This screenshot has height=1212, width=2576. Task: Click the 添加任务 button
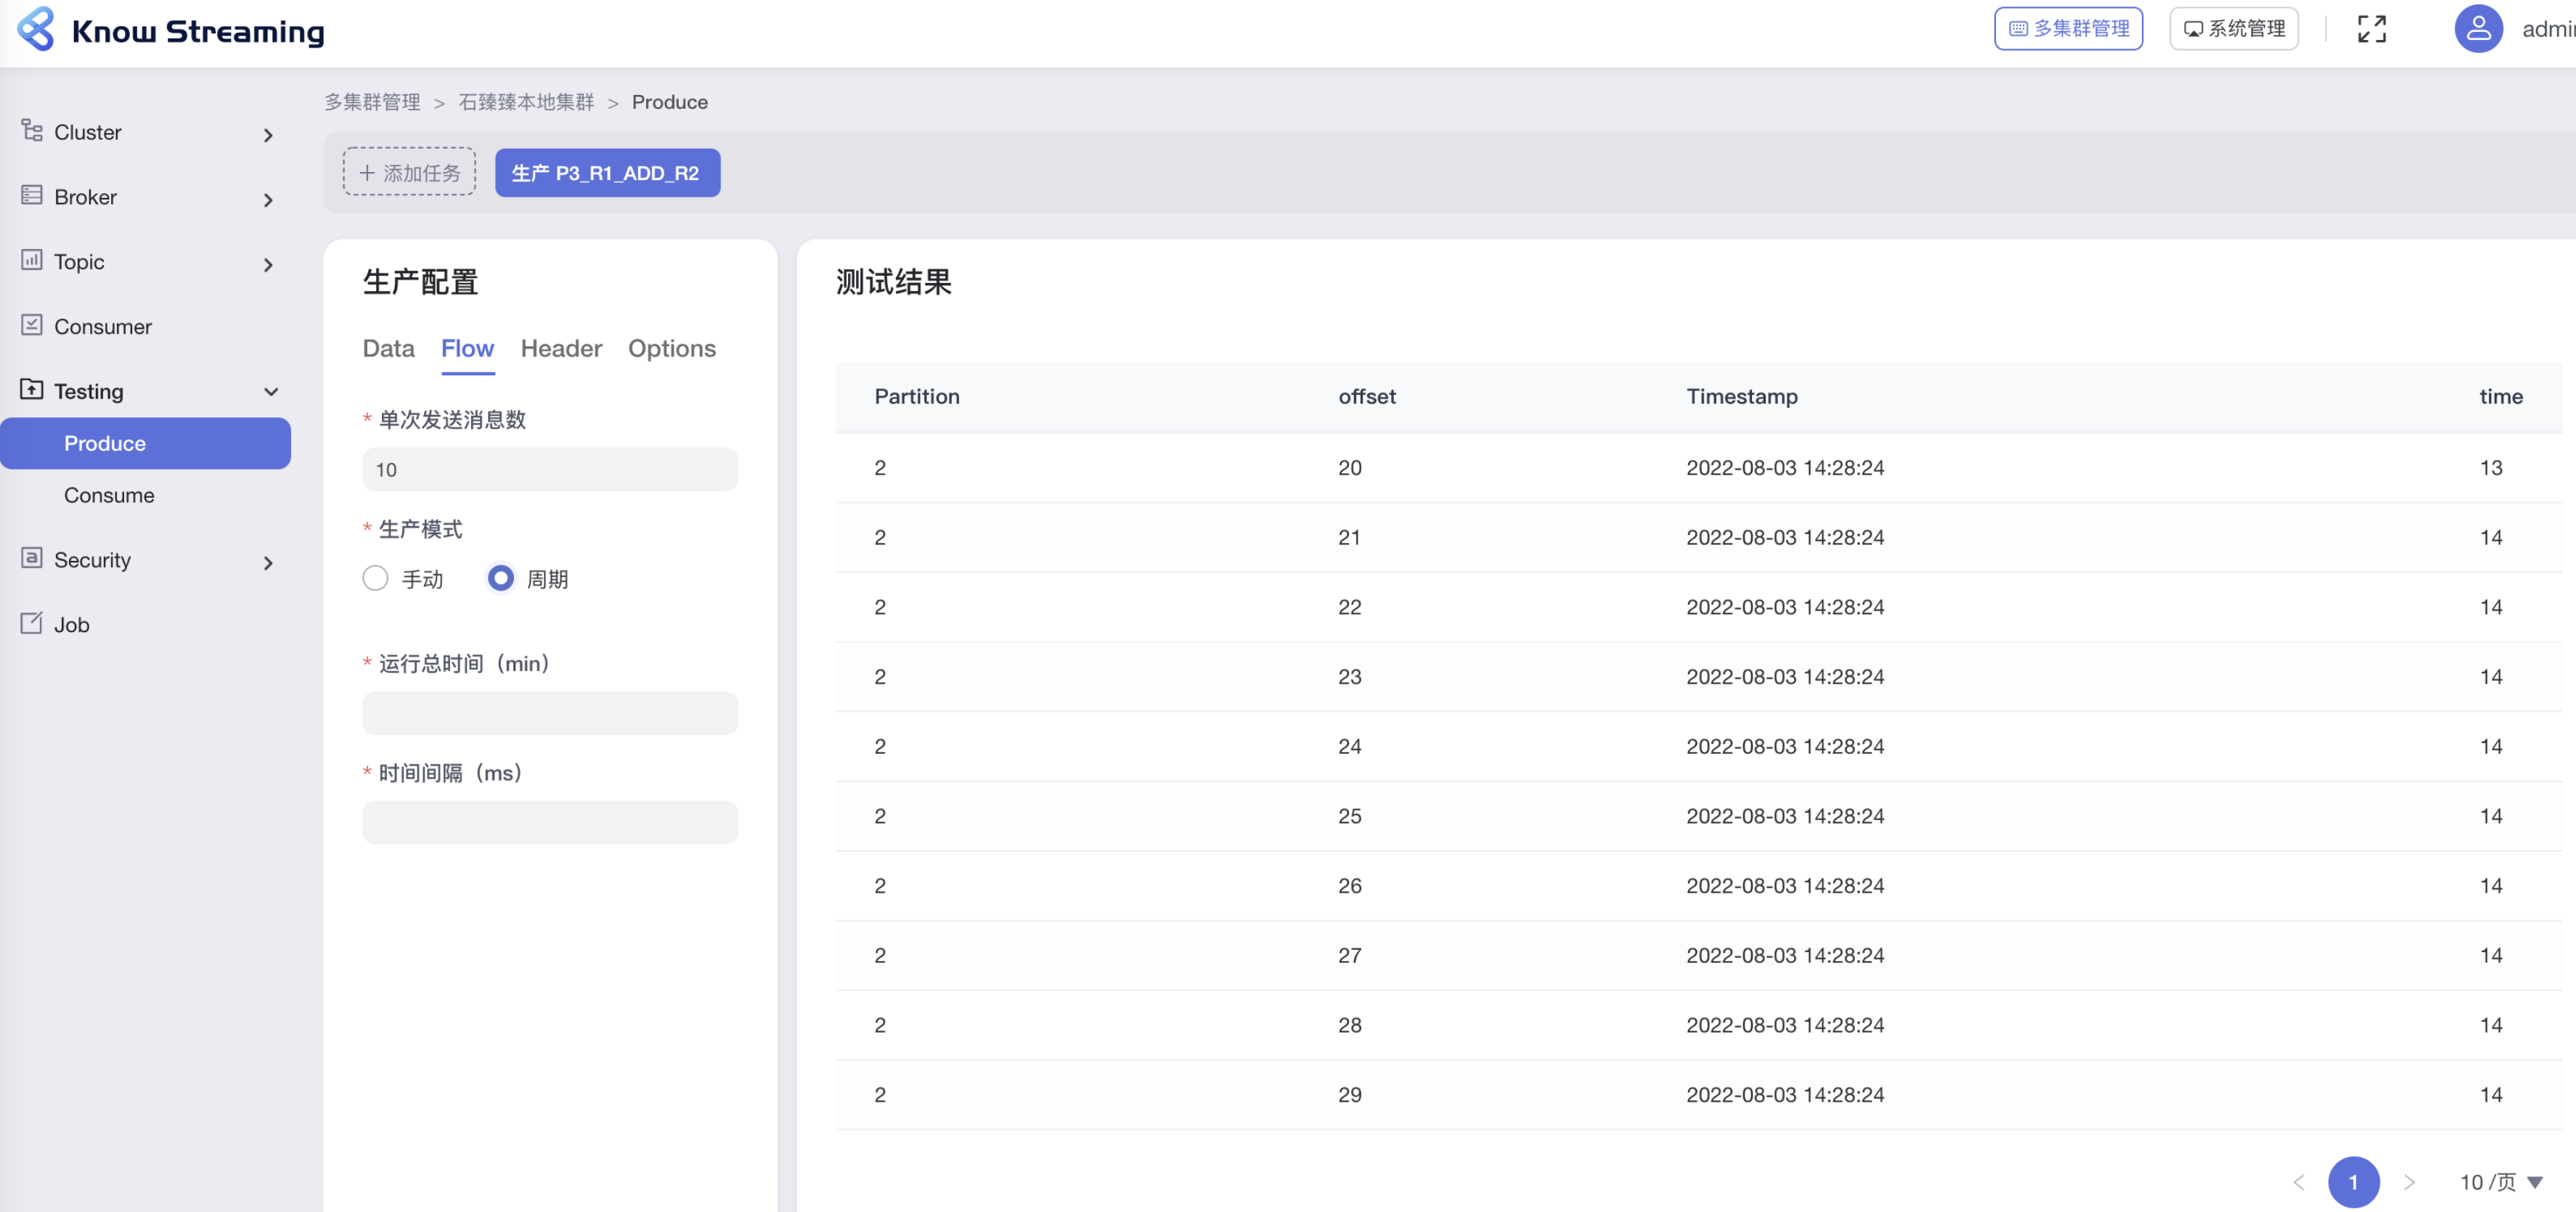point(409,173)
